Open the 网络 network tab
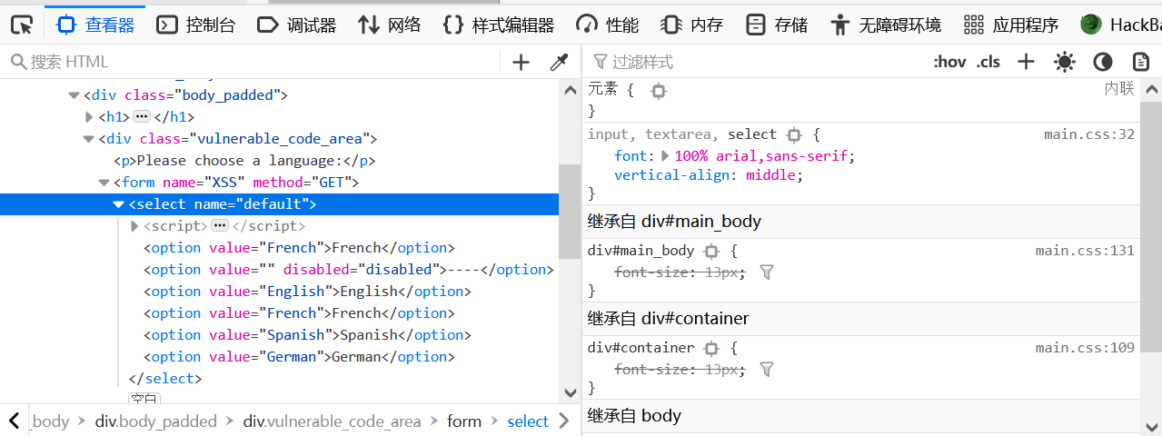This screenshot has width=1162, height=436. [390, 25]
